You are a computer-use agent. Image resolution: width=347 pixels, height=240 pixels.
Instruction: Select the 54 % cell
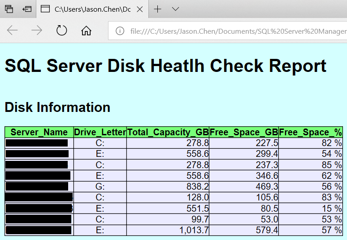coord(311,154)
